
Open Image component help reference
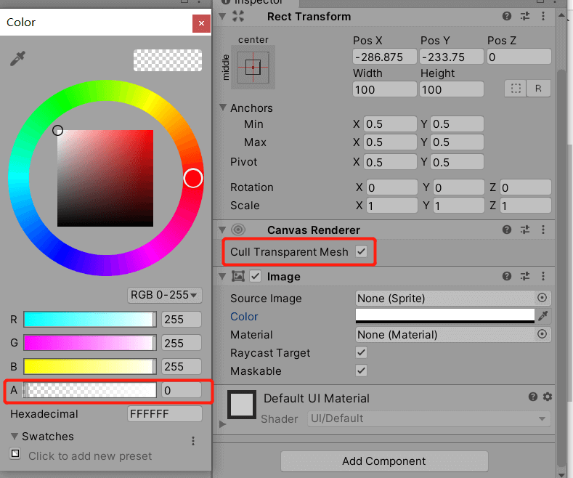(x=506, y=276)
